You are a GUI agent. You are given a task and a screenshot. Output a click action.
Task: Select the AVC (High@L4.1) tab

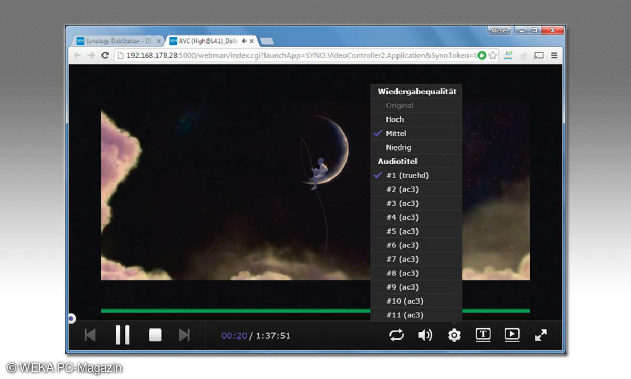(x=211, y=41)
